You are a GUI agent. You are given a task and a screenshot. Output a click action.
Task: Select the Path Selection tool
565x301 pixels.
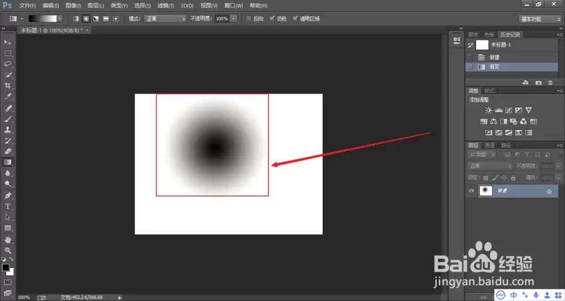click(8, 217)
